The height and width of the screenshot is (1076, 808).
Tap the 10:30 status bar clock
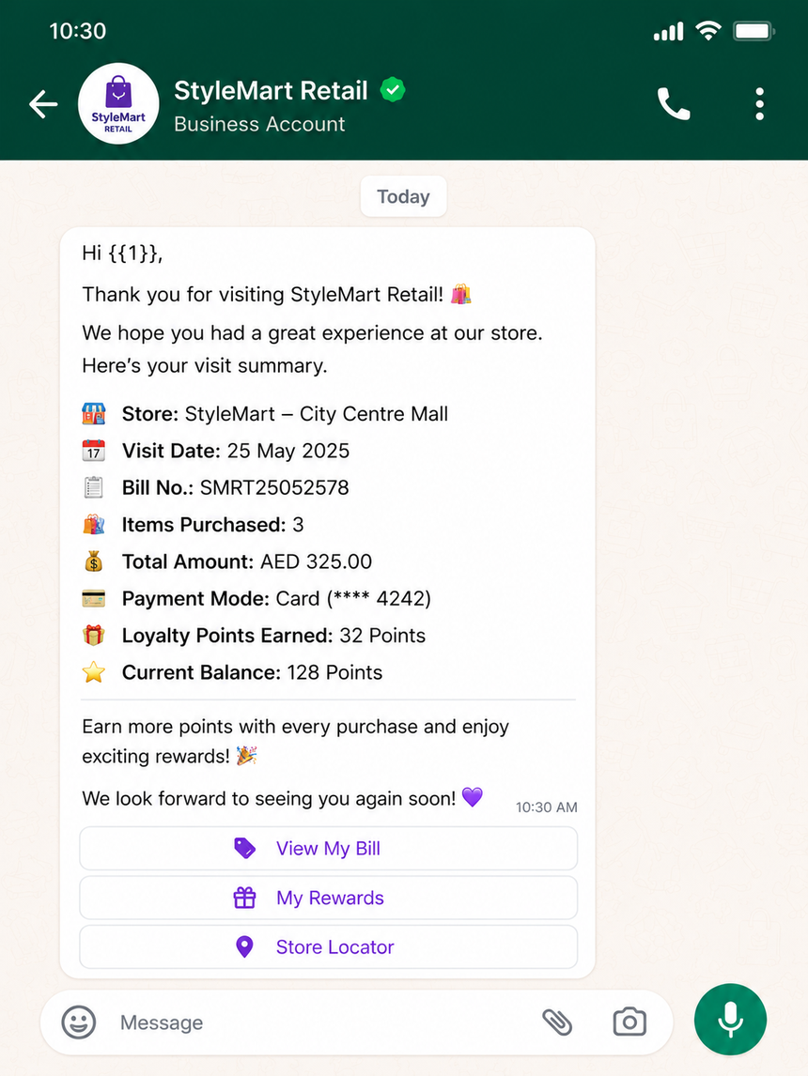(78, 31)
